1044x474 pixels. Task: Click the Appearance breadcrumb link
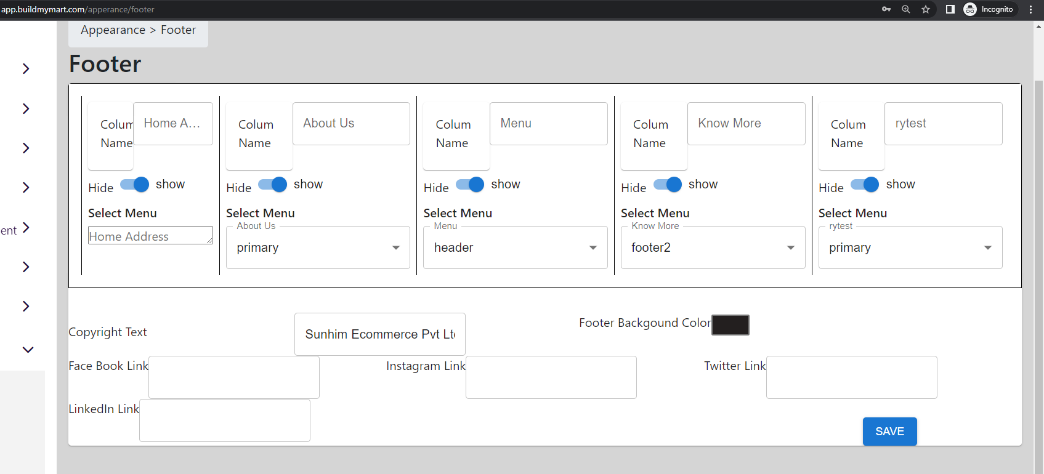pyautogui.click(x=113, y=30)
